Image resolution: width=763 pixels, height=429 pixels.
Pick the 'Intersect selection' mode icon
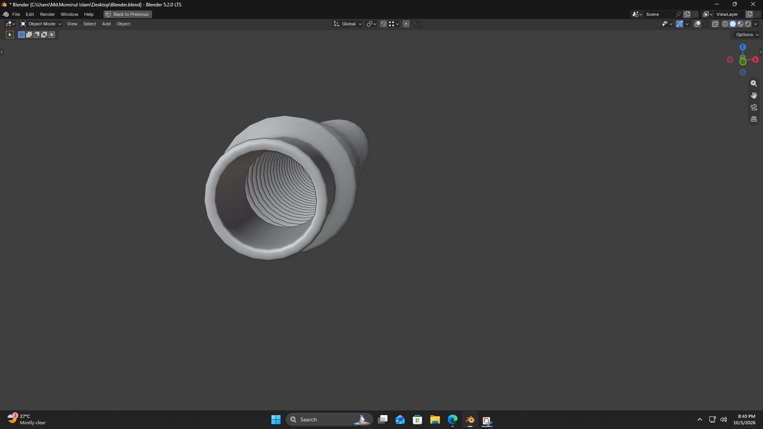(x=52, y=35)
